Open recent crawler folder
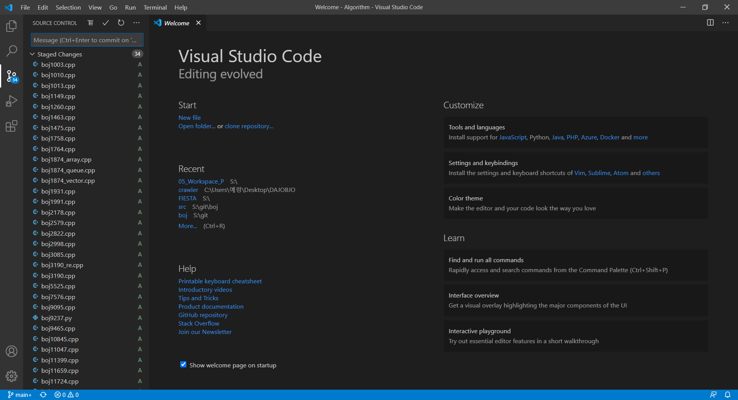The image size is (738, 400). click(x=188, y=190)
